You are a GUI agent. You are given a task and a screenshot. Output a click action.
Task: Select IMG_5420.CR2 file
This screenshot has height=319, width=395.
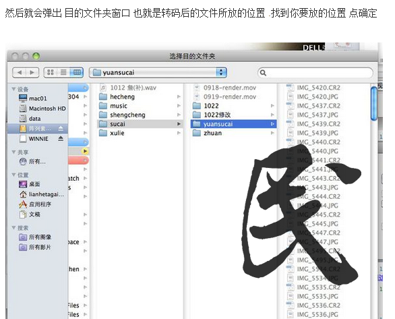(x=313, y=88)
